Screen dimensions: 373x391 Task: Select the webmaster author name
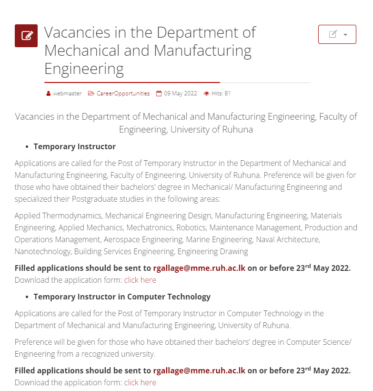pos(67,93)
